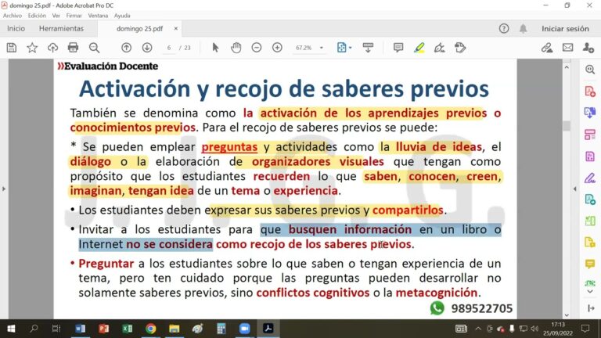Activate the hand pan tool
The width and height of the screenshot is (601, 338).
236,48
